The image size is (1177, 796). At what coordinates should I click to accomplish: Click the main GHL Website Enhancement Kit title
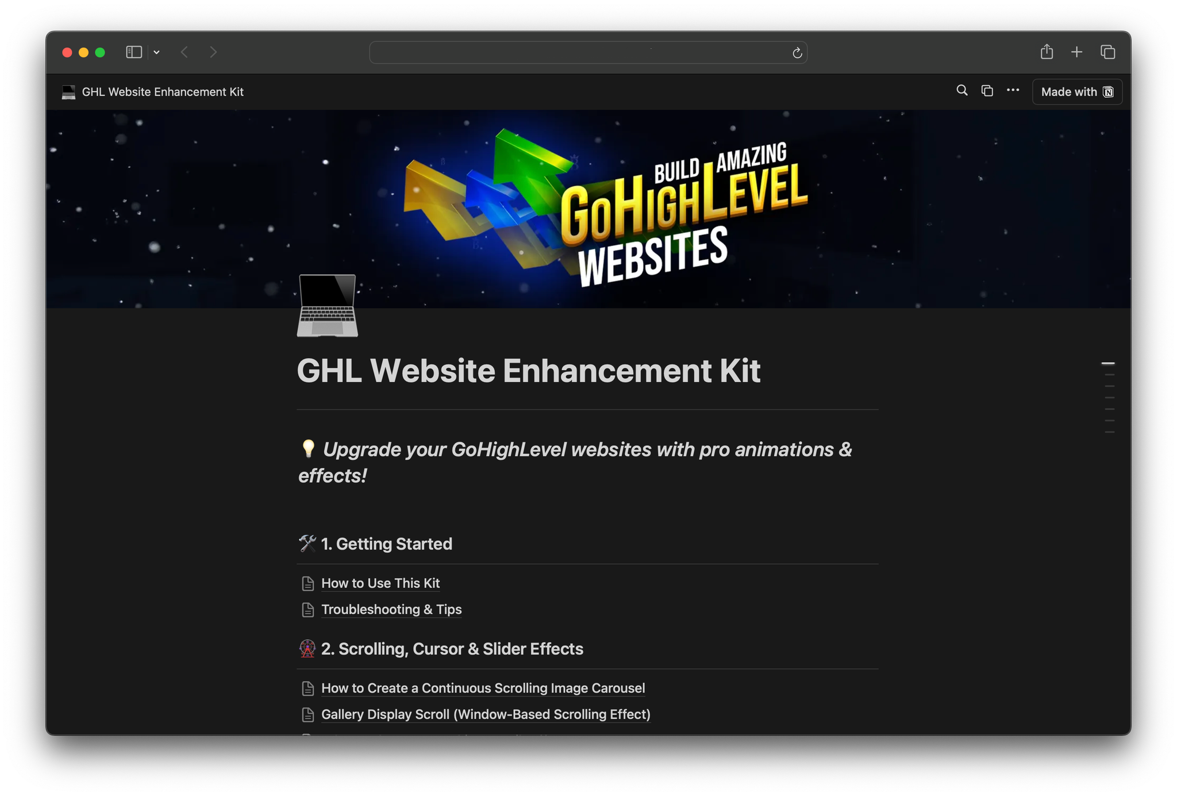(x=529, y=371)
